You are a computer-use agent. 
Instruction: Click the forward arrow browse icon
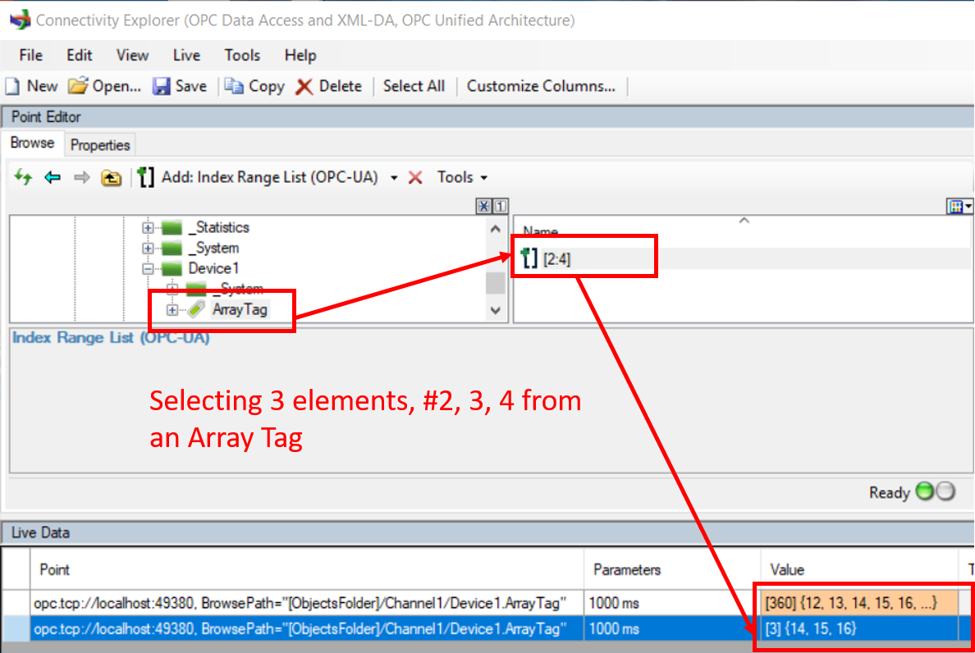pyautogui.click(x=81, y=178)
